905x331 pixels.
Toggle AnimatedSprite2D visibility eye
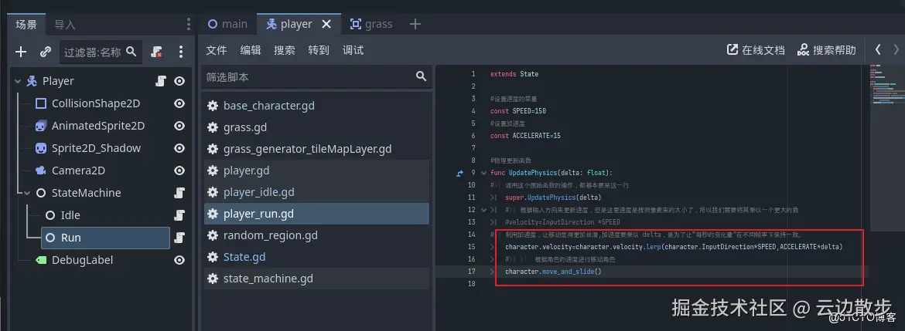(x=179, y=126)
